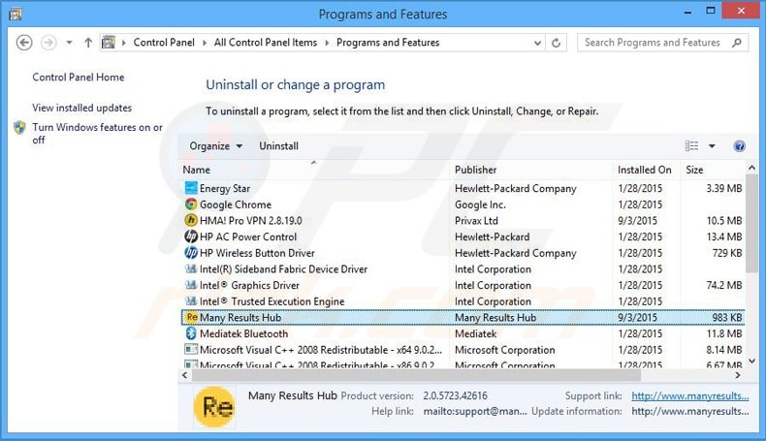The height and width of the screenshot is (441, 766).
Task: Click the window system menu icon
Action: click(x=16, y=15)
